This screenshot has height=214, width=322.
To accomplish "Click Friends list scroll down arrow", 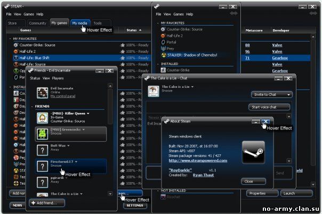I will tap(110, 193).
